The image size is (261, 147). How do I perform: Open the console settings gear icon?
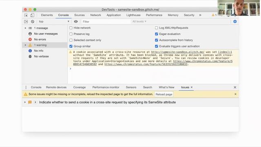tap(235, 22)
